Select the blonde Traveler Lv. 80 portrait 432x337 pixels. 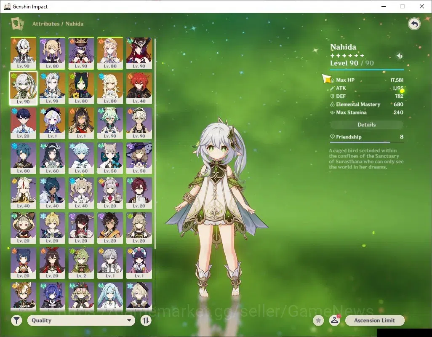110,88
